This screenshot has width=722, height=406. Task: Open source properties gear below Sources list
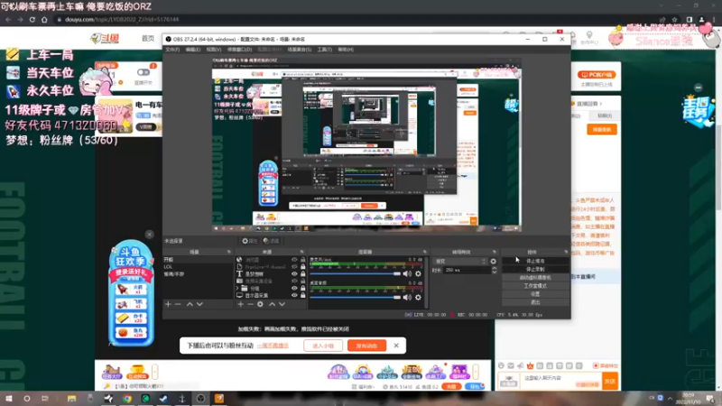261,304
